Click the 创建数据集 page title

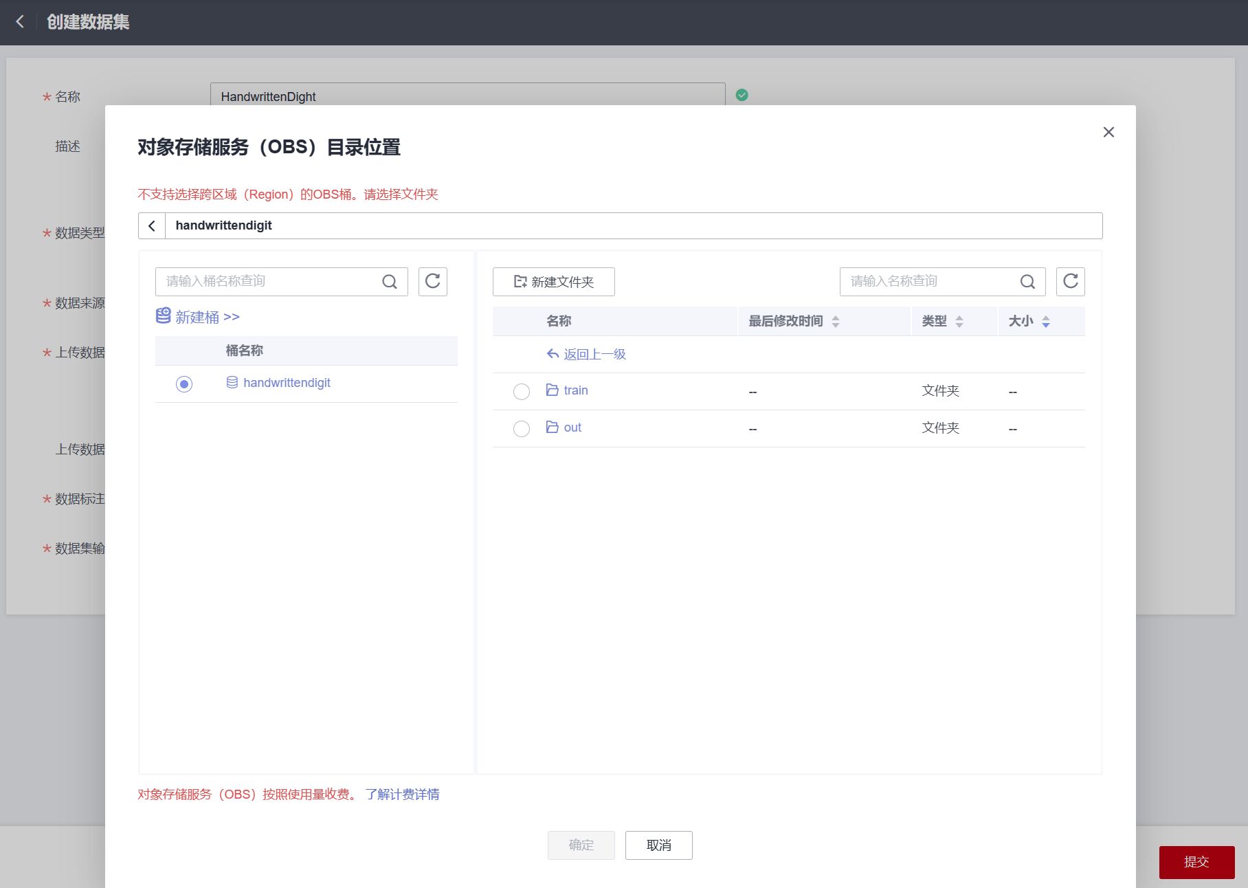88,22
